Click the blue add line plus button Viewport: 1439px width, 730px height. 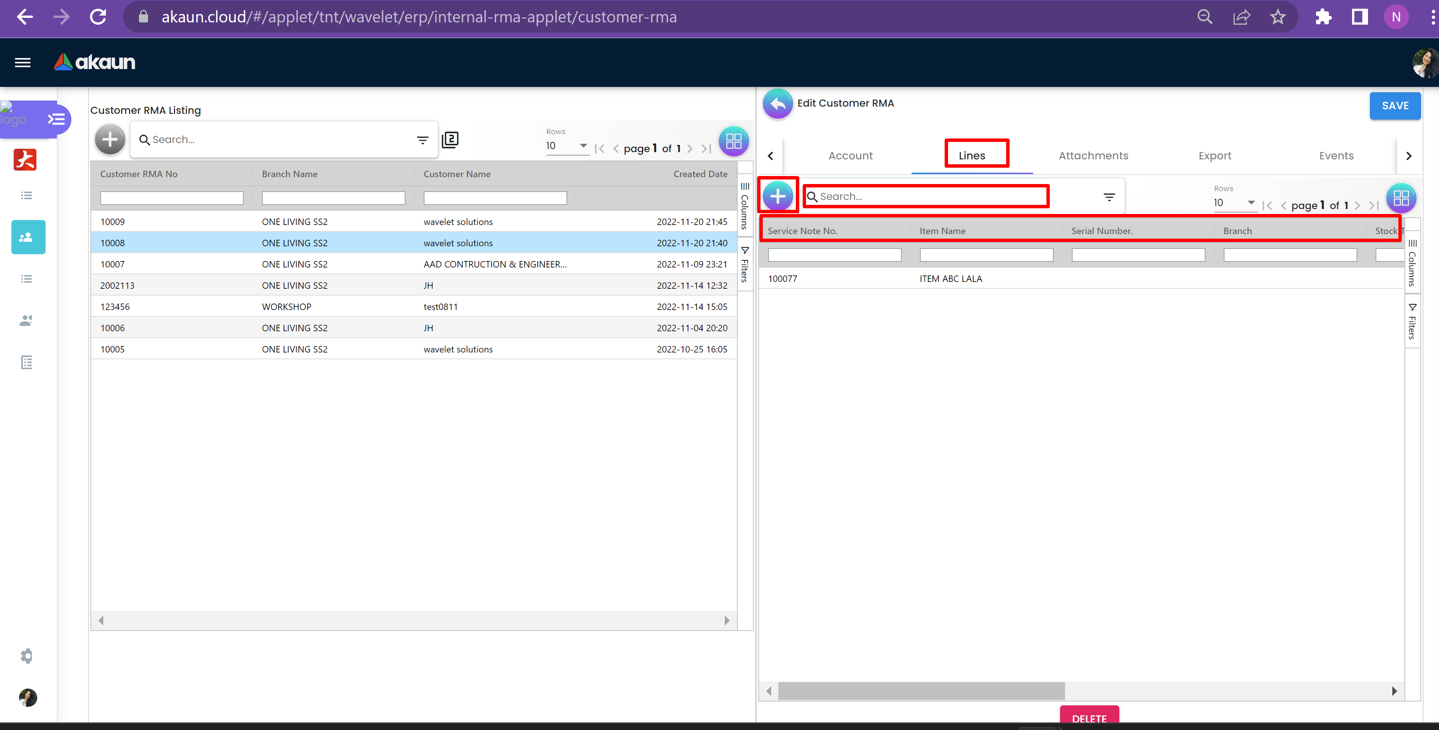(778, 197)
